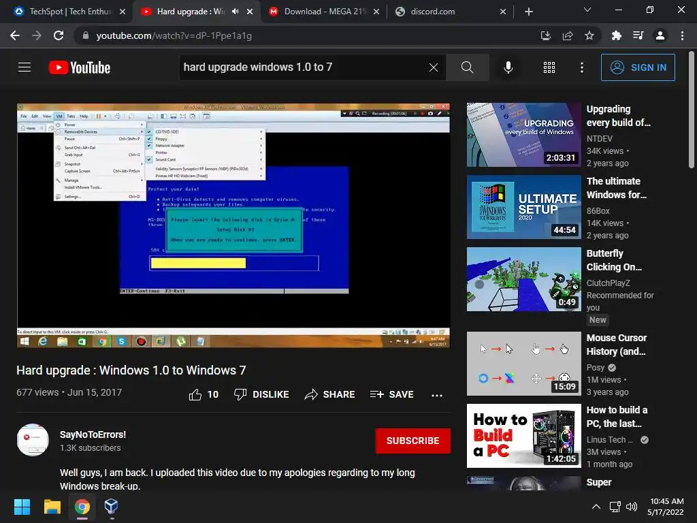Clear the search box text
697x523 pixels.
[434, 67]
